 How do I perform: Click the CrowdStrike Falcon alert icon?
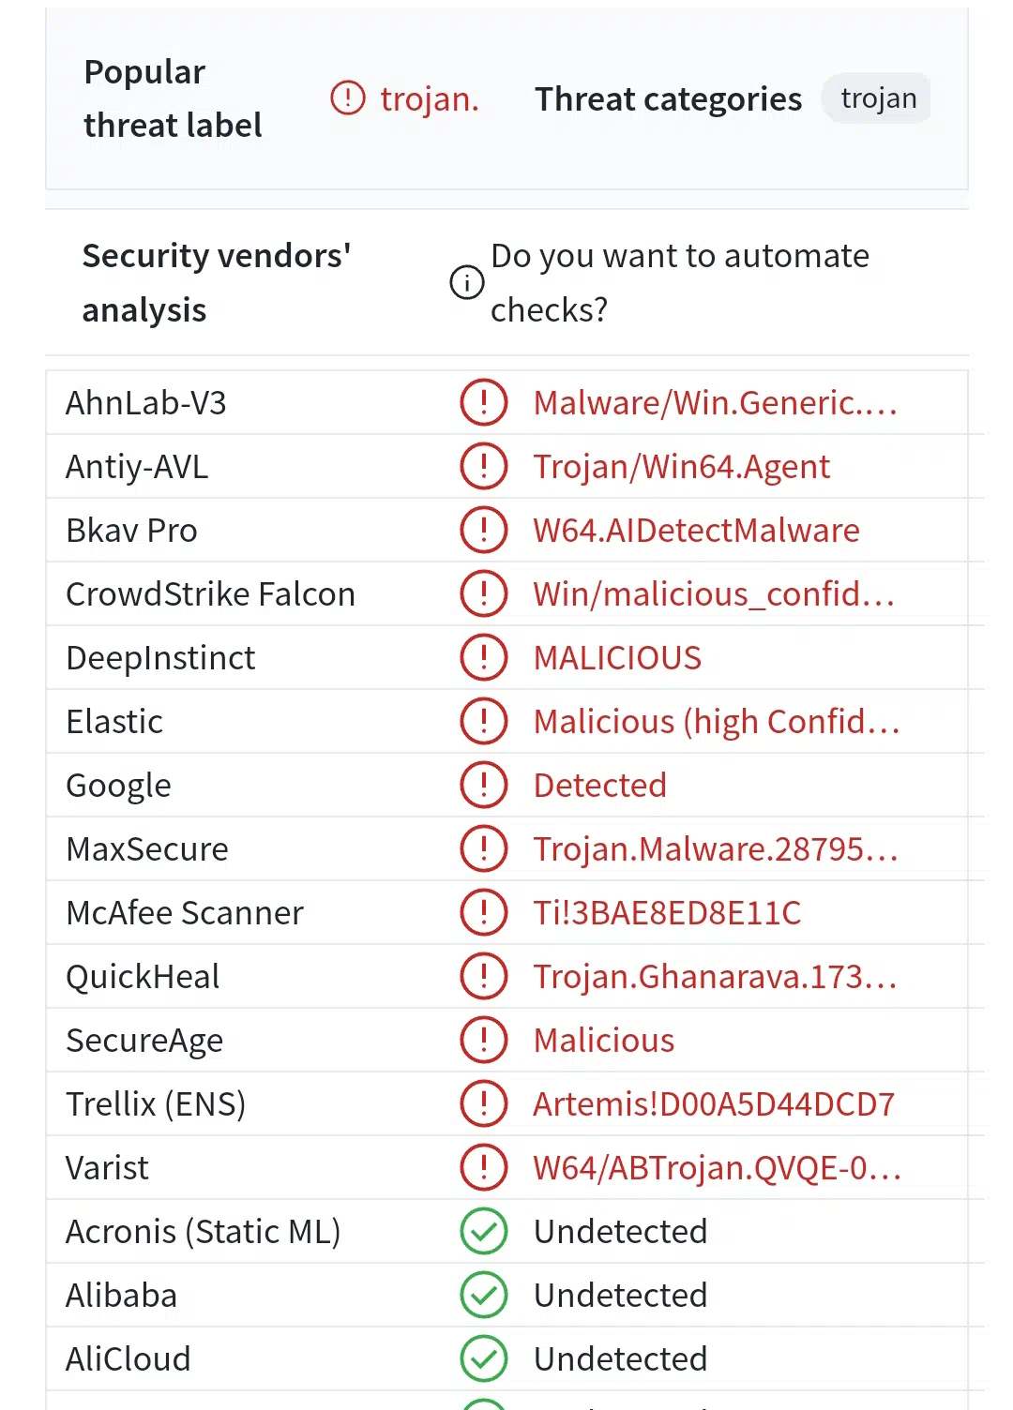pyautogui.click(x=484, y=593)
